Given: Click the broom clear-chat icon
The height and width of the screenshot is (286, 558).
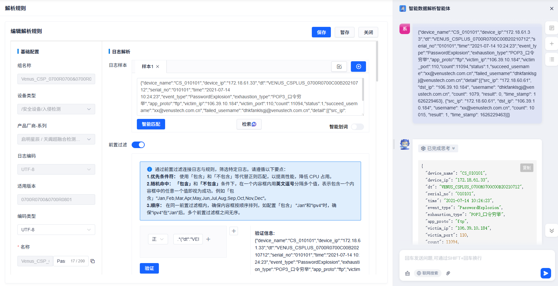Looking at the screenshot, I should pos(407,273).
